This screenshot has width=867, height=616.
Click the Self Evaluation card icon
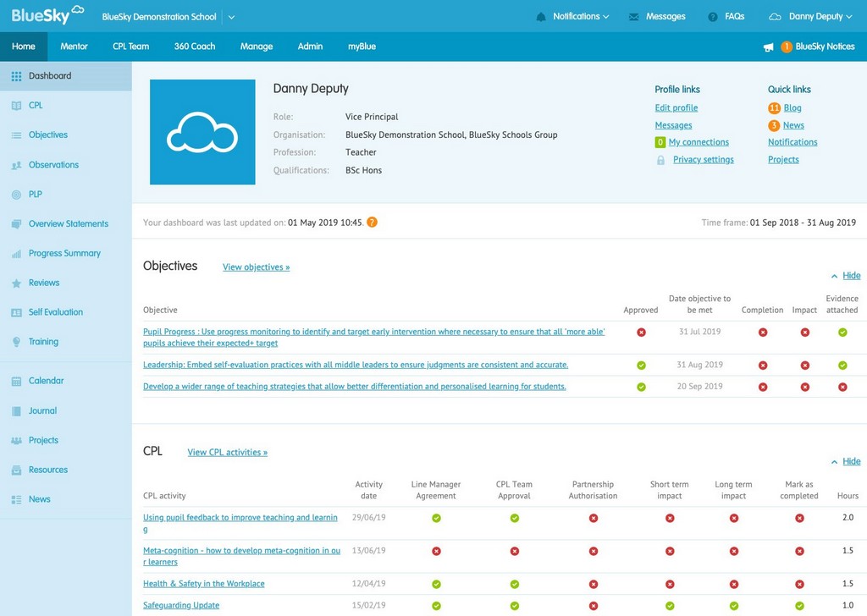coord(17,313)
